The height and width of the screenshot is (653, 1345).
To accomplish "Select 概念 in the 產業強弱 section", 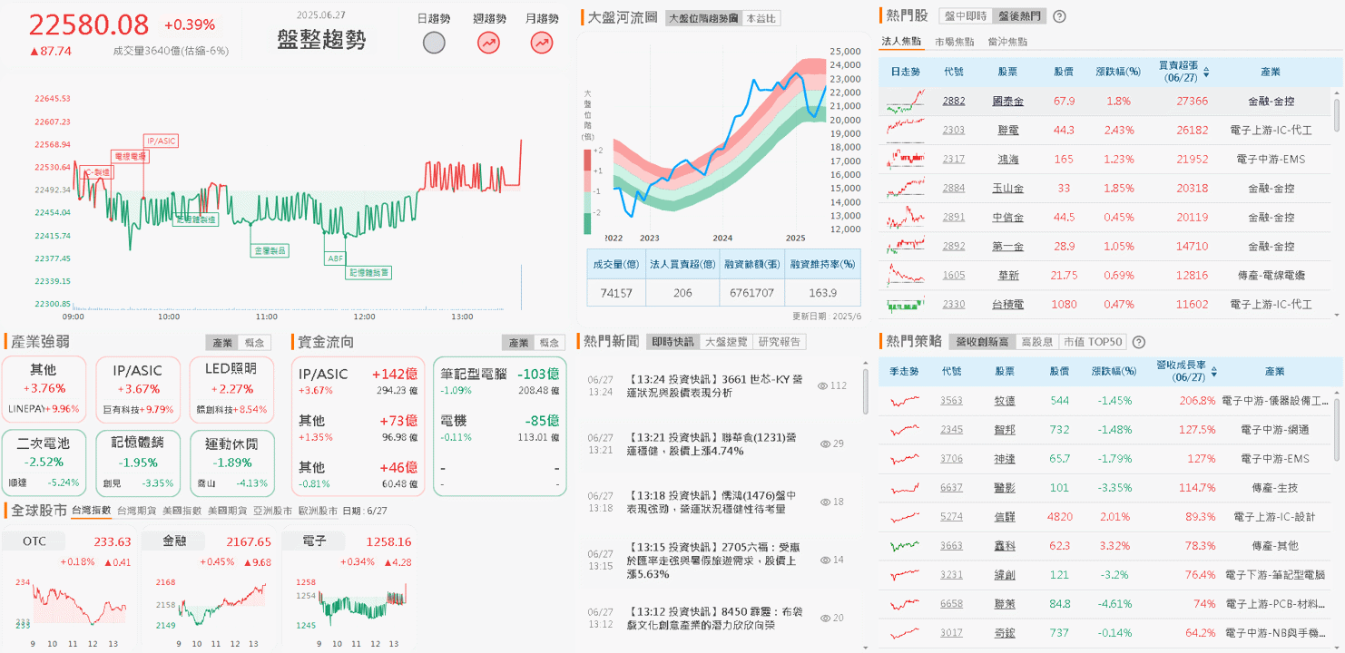I will point(255,343).
